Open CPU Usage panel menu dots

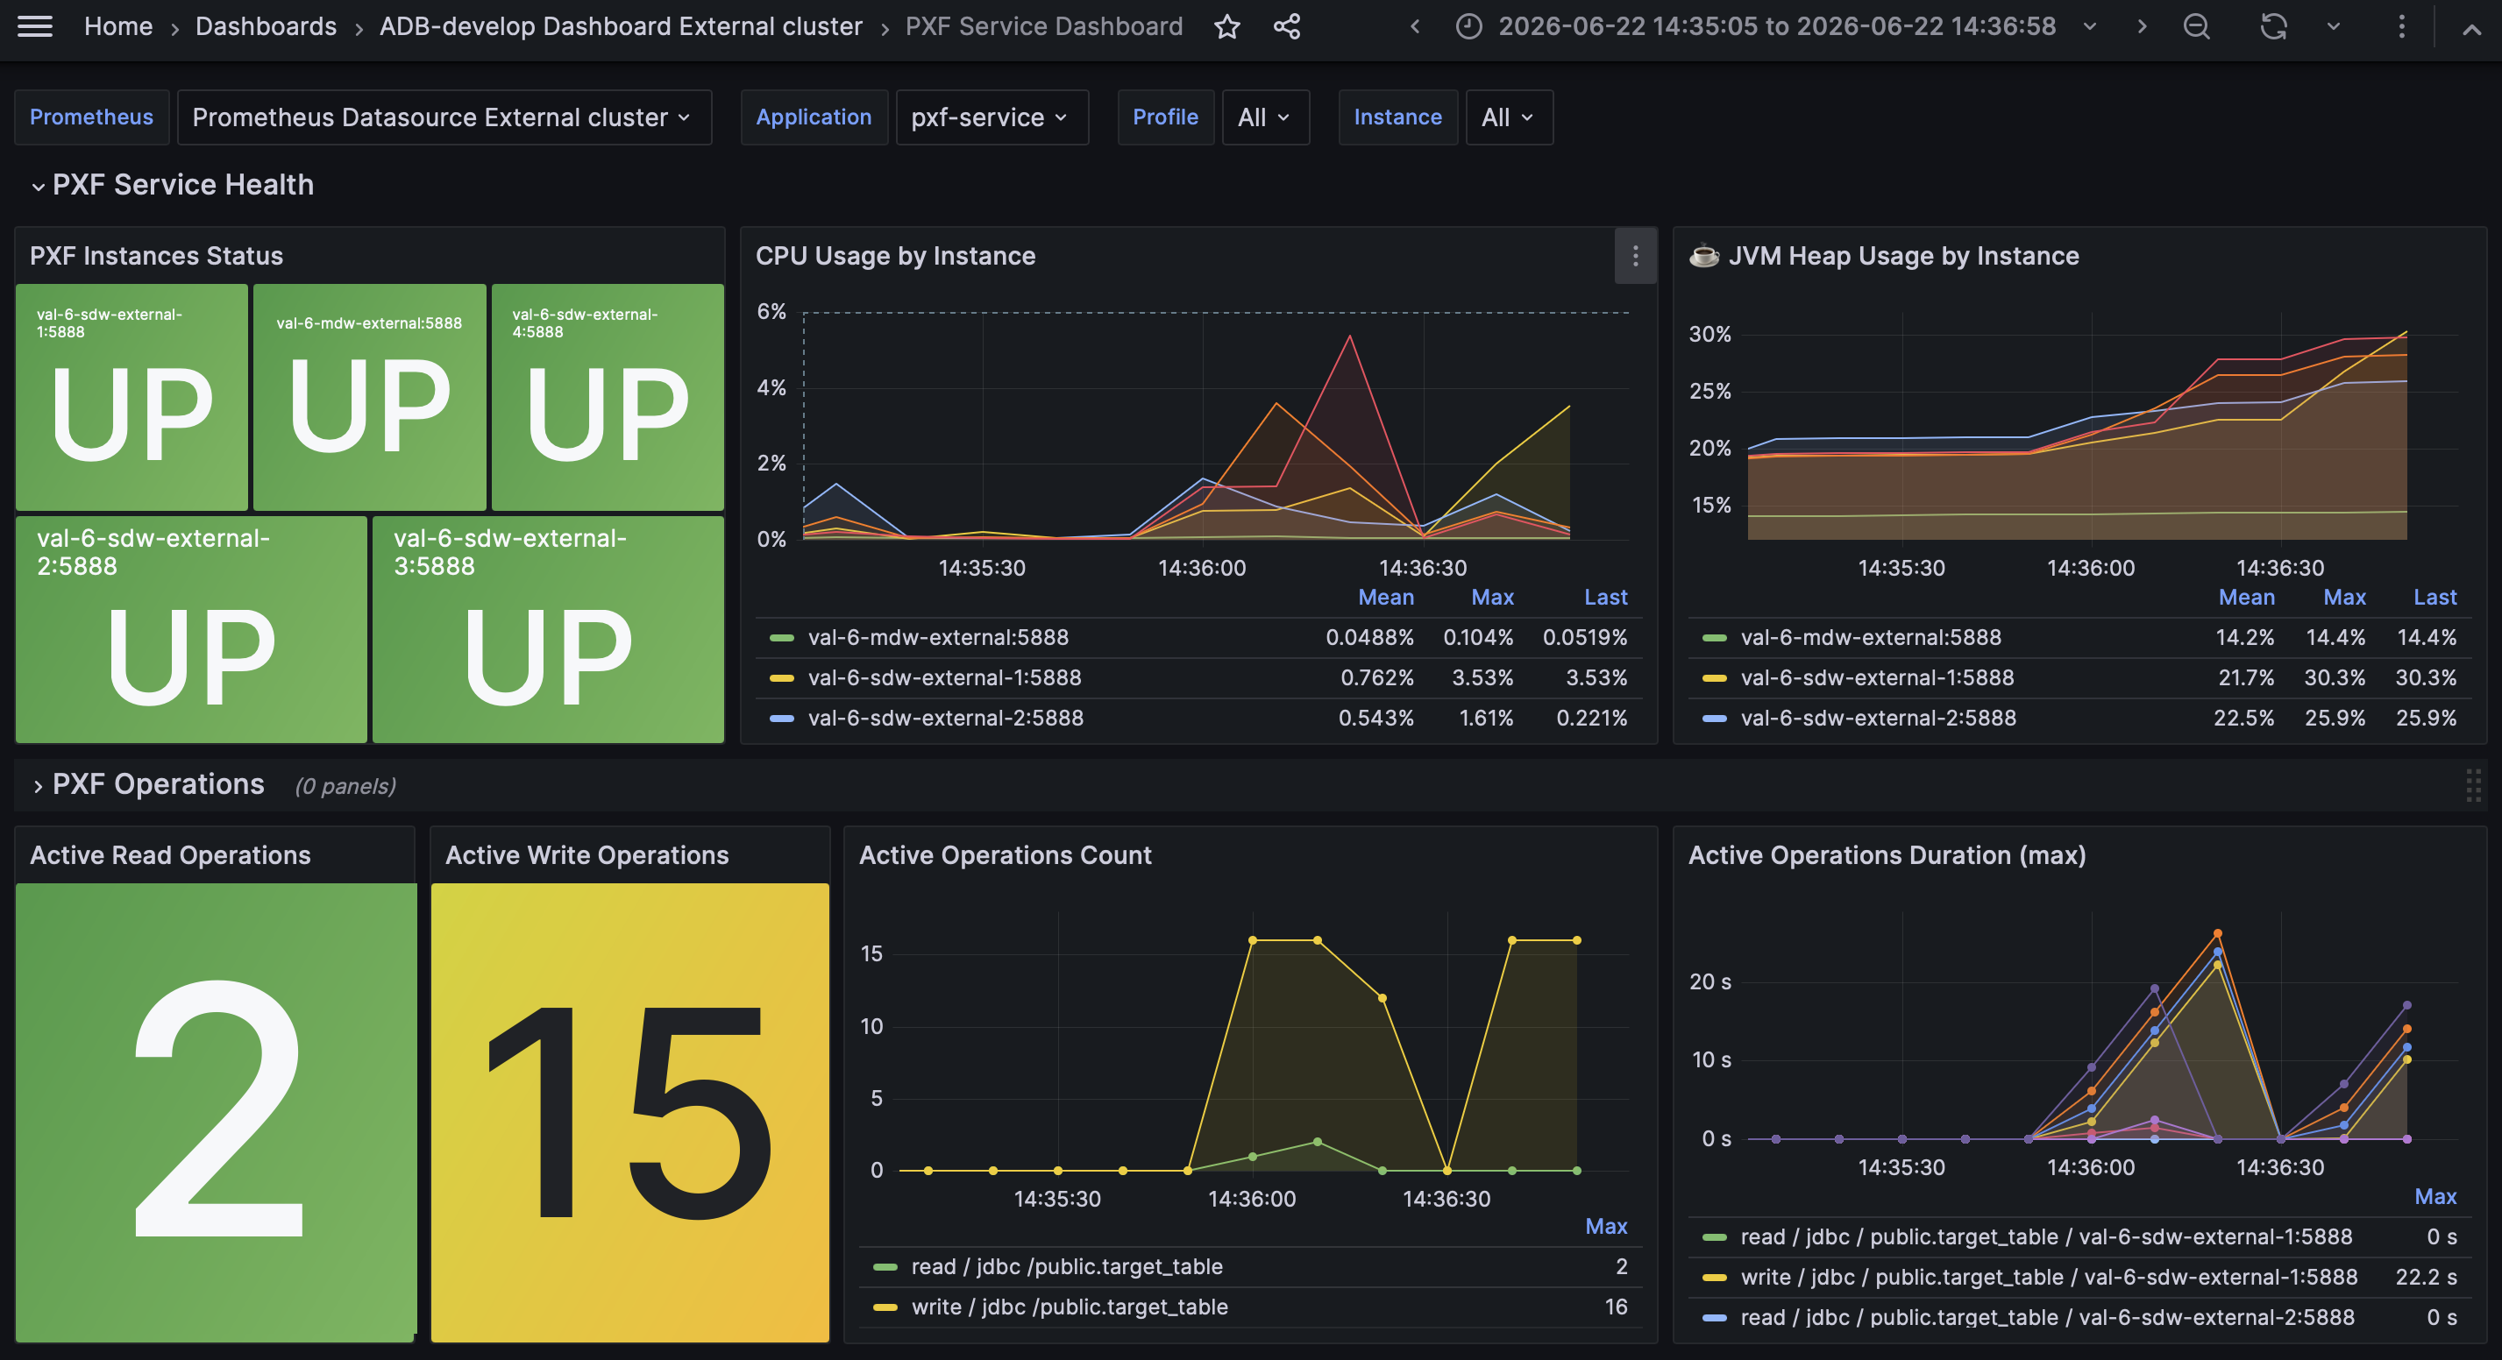[x=1636, y=256]
